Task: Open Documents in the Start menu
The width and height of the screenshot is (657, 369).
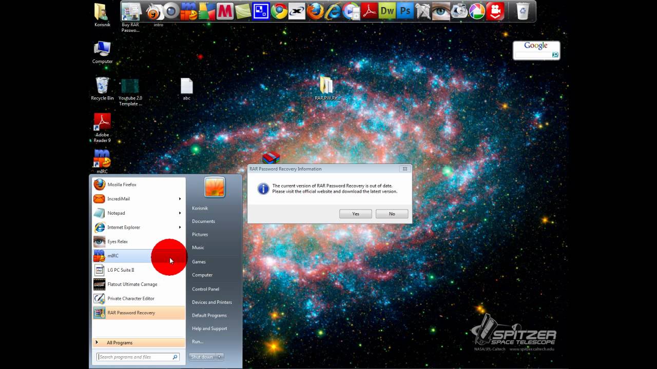Action: [x=203, y=221]
